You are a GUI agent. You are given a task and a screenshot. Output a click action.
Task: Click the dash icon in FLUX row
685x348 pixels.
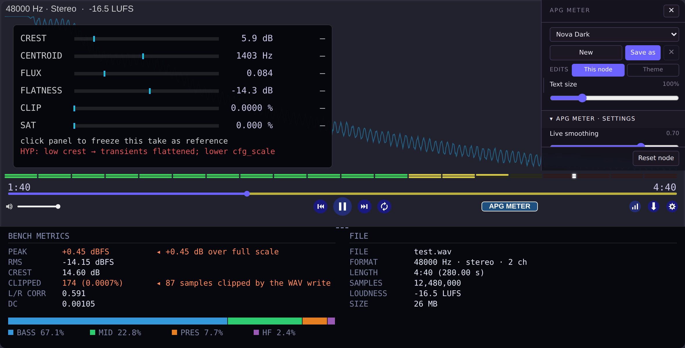click(322, 73)
